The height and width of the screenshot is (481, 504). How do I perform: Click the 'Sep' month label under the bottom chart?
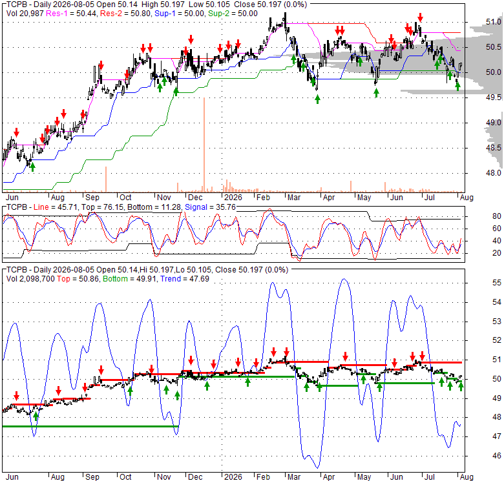pyautogui.click(x=92, y=476)
